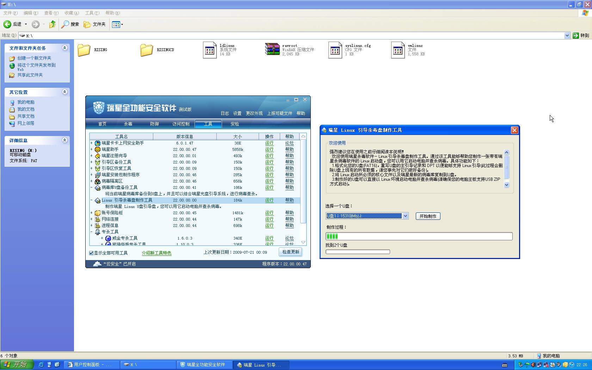Open the 介绍新工具特色 link
Screen dimensions: 592x370
click(156, 253)
